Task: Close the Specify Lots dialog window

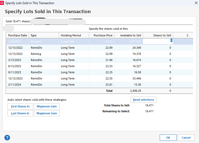Action: click(x=195, y=3)
